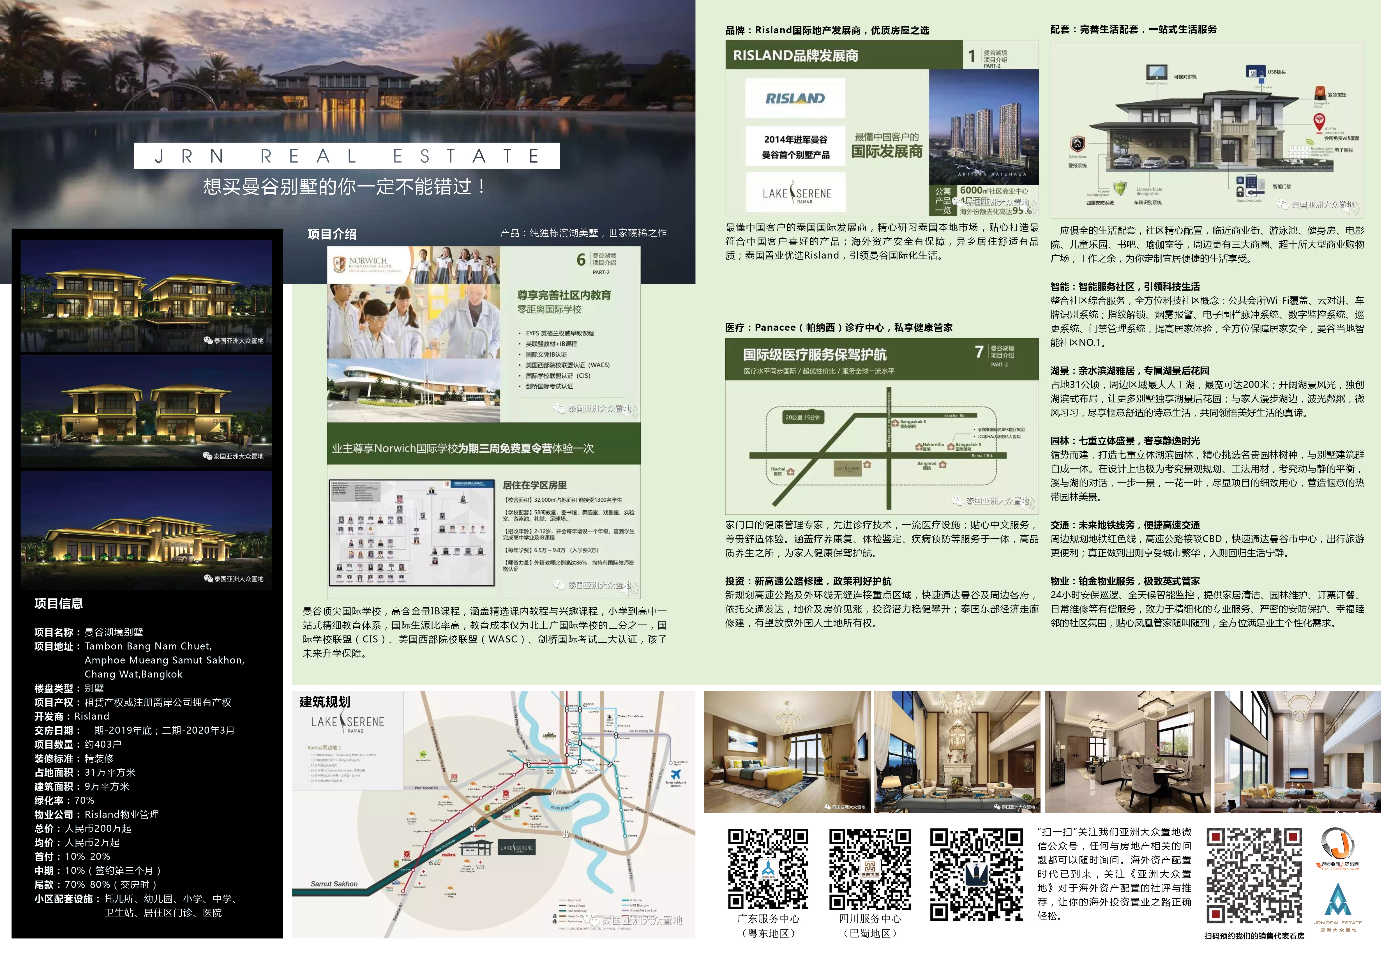Click 绿化率：70% row
The image size is (1391, 977).
(64, 801)
